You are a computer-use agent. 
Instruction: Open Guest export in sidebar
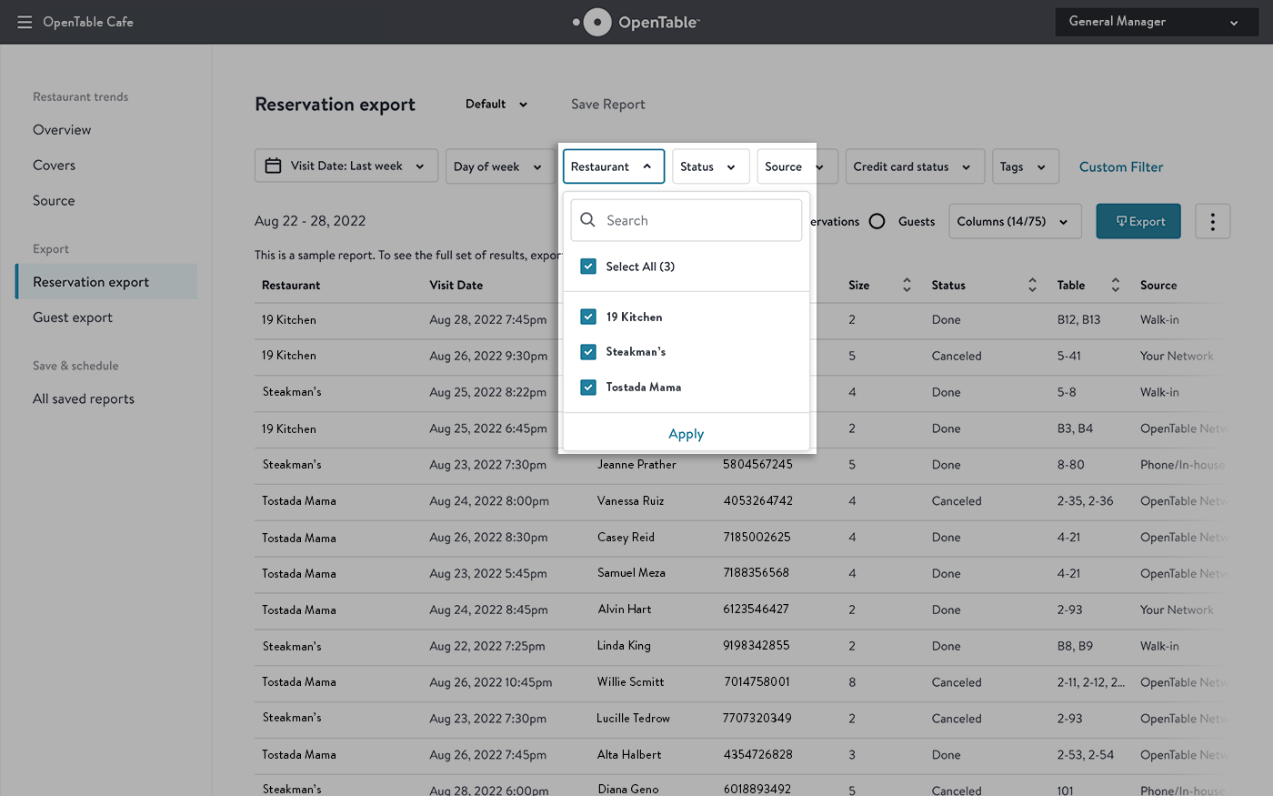tap(73, 317)
